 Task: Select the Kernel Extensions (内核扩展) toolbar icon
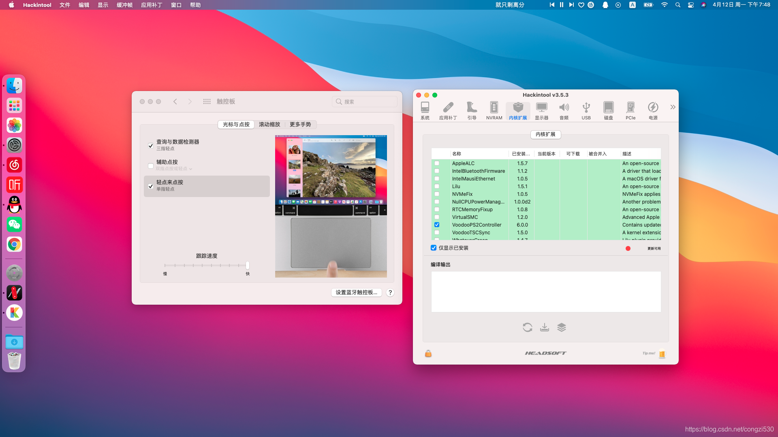(518, 110)
